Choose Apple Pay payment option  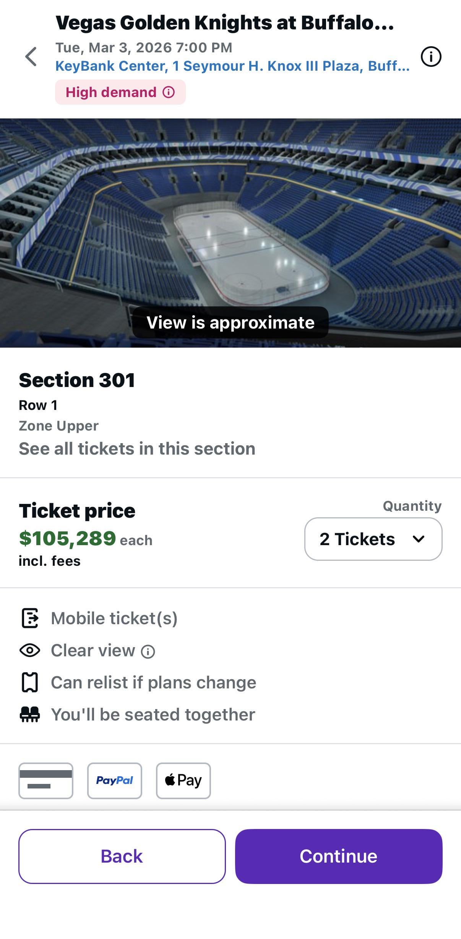coord(183,781)
